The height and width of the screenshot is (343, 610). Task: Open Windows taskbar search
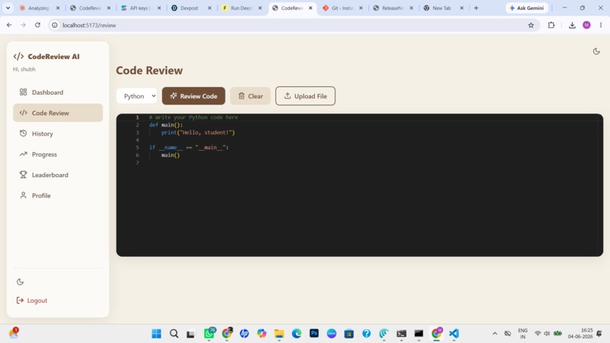(174, 333)
